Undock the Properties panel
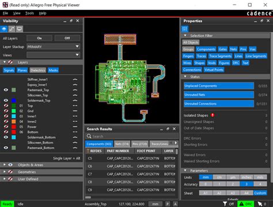The width and height of the screenshot is (273, 207). pos(261,21)
